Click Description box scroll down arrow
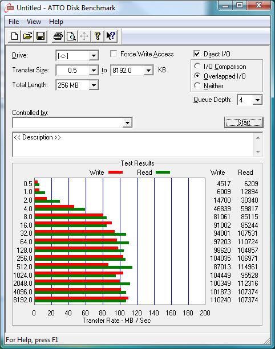This screenshot has height=349, width=275. 258,152
